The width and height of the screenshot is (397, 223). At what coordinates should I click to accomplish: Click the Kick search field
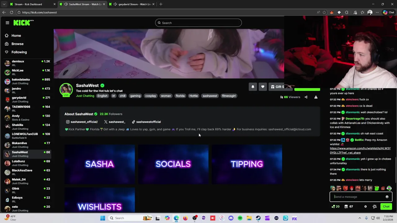[198, 23]
